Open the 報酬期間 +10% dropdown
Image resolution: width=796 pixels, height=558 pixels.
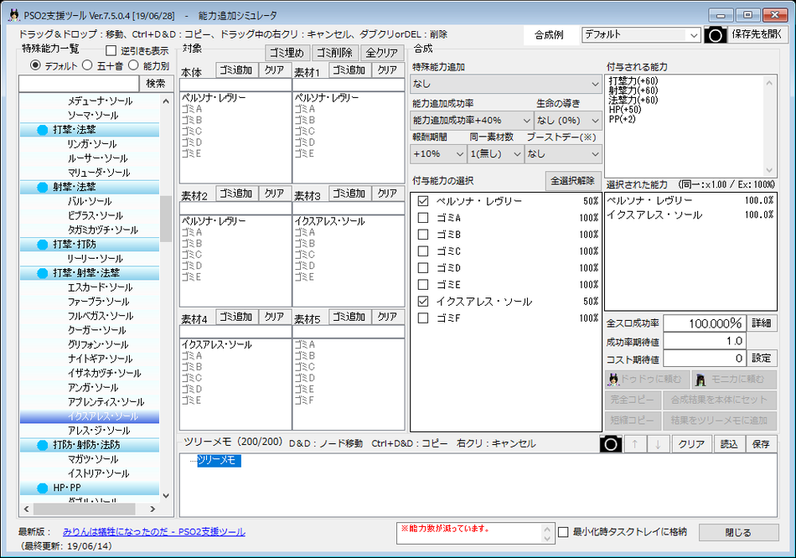coord(438,154)
